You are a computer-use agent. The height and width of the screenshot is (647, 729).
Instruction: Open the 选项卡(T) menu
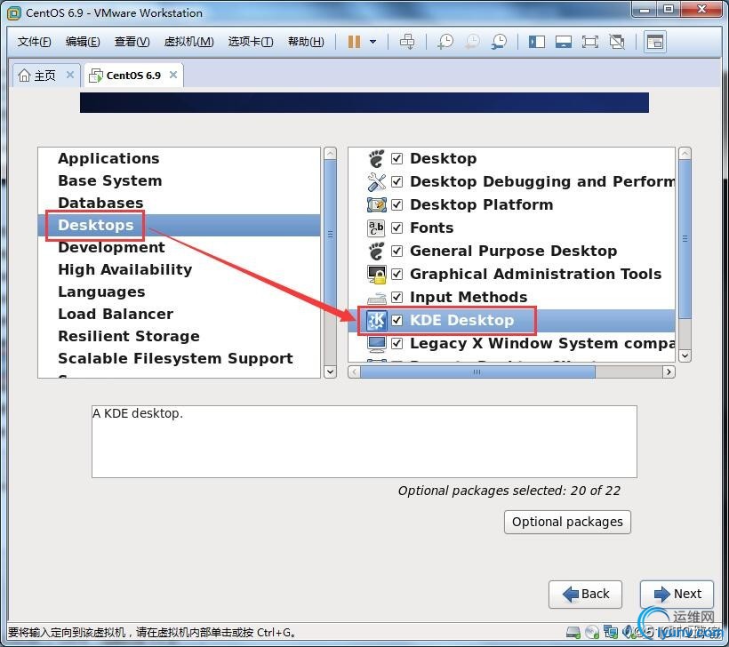251,42
